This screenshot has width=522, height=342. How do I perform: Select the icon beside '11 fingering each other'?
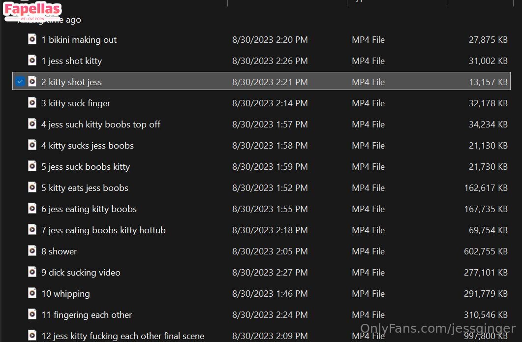(32, 314)
